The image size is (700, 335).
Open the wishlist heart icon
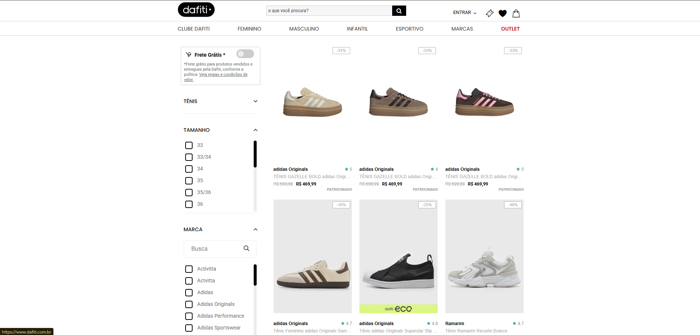tap(503, 13)
